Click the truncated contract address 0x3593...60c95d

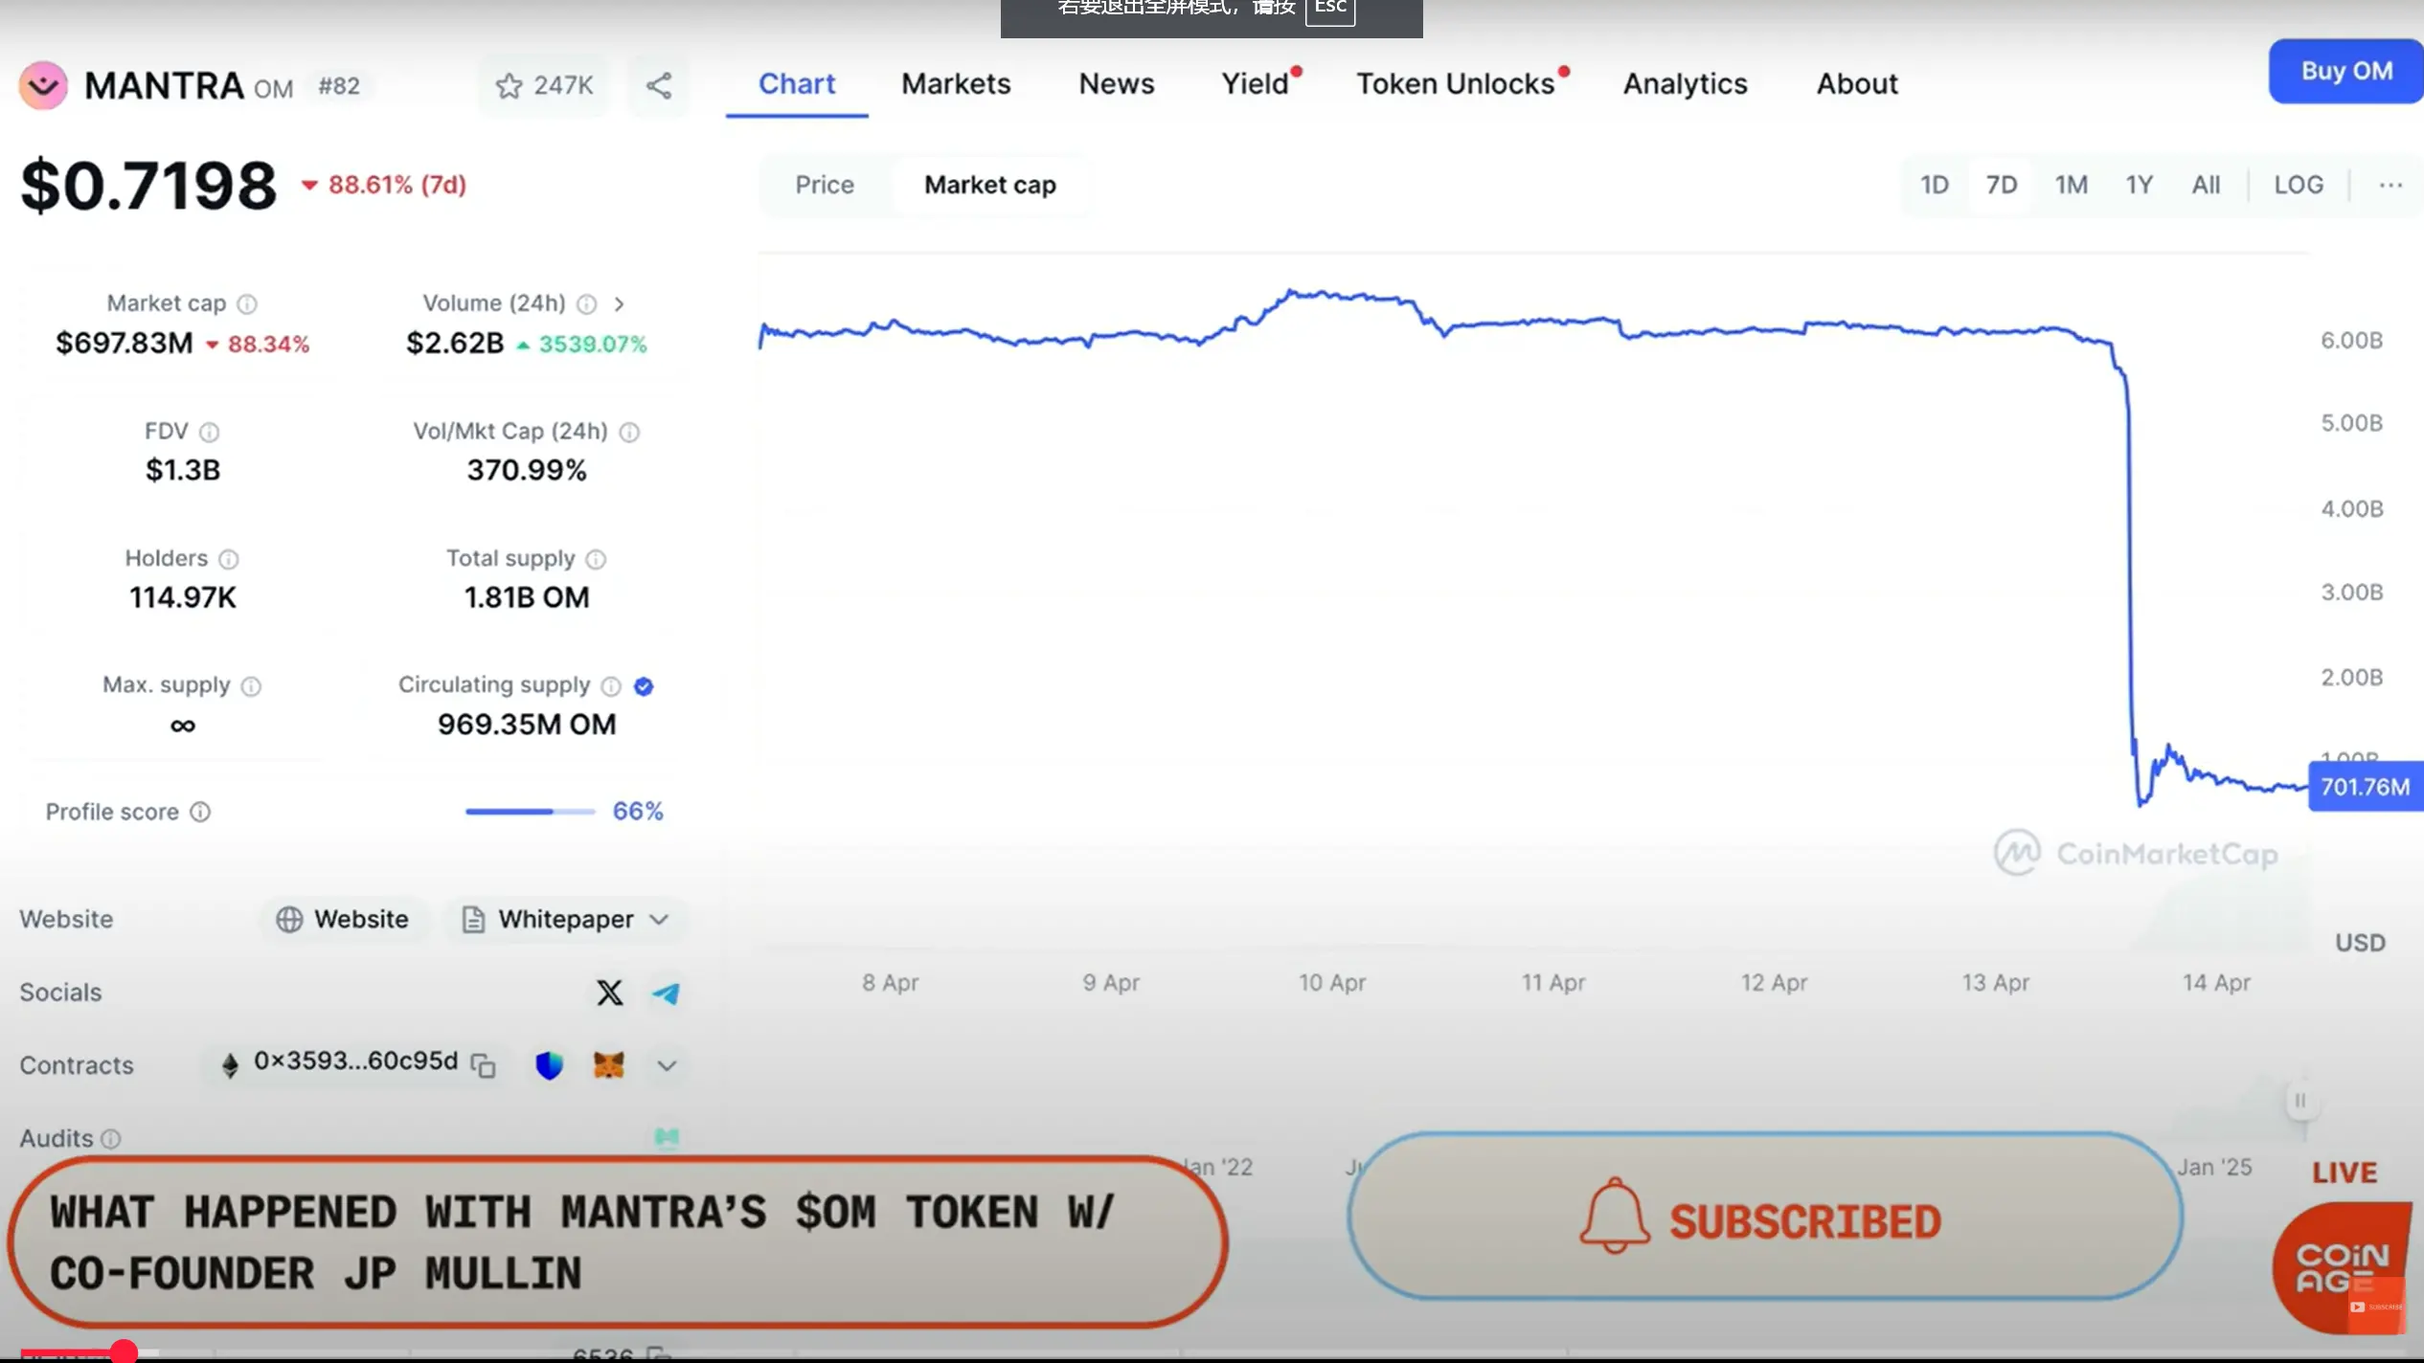(x=354, y=1061)
